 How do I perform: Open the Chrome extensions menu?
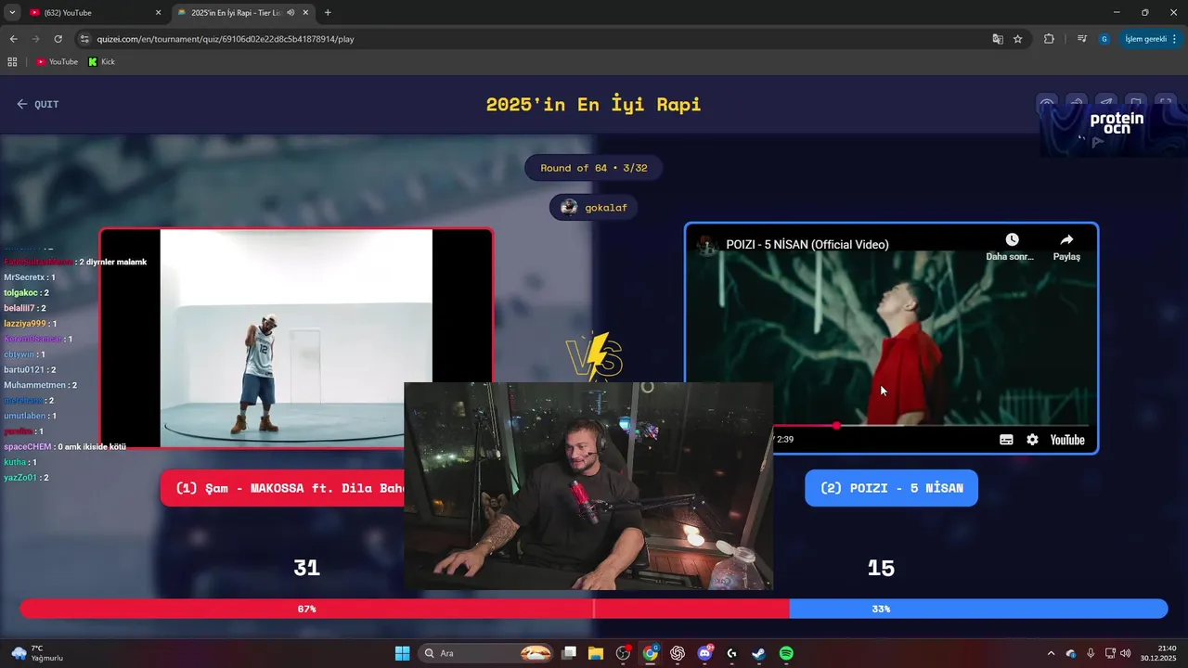pyautogui.click(x=1050, y=39)
